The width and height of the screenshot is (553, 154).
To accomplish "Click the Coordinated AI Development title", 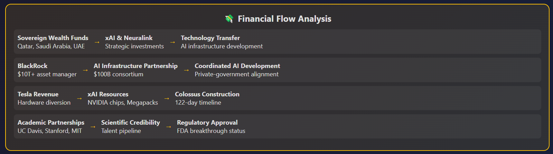I will tap(237, 66).
